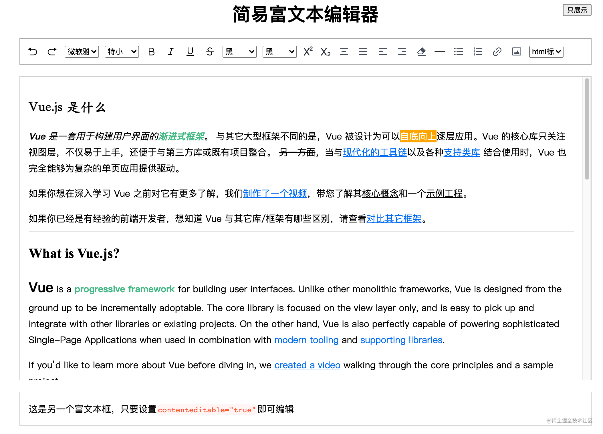Open the font family dropdown 微软雅
Image resolution: width=603 pixels, height=434 pixels.
click(82, 52)
